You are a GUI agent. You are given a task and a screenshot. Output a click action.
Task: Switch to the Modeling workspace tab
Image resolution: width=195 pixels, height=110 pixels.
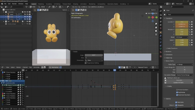(x=41, y=4)
